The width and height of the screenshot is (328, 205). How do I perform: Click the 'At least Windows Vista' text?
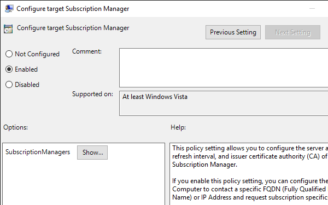(x=155, y=97)
